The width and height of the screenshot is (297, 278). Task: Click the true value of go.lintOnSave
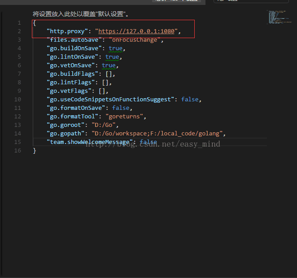tap(112, 57)
